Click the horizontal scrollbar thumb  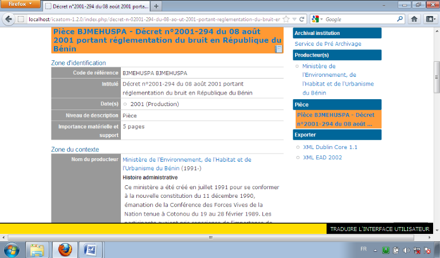click(x=211, y=237)
